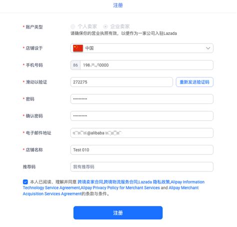Open the Lazada 隐私政策 link

click(x=154, y=182)
